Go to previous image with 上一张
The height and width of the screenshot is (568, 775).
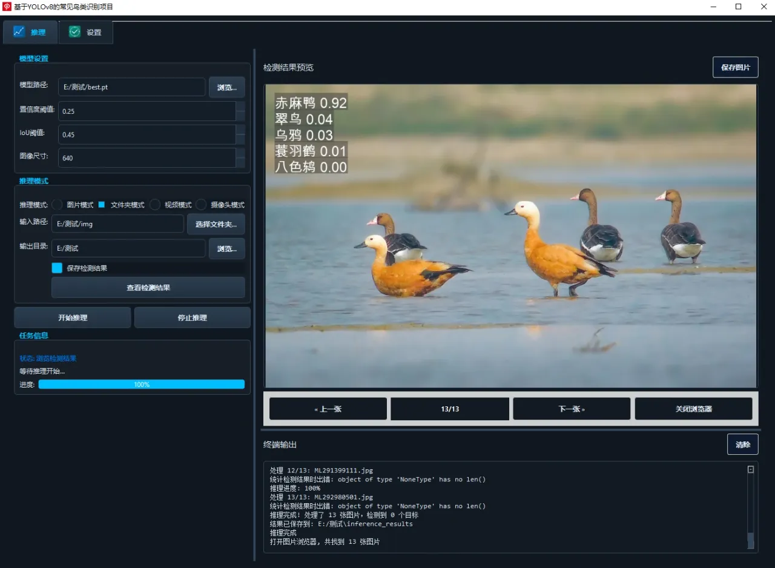328,409
